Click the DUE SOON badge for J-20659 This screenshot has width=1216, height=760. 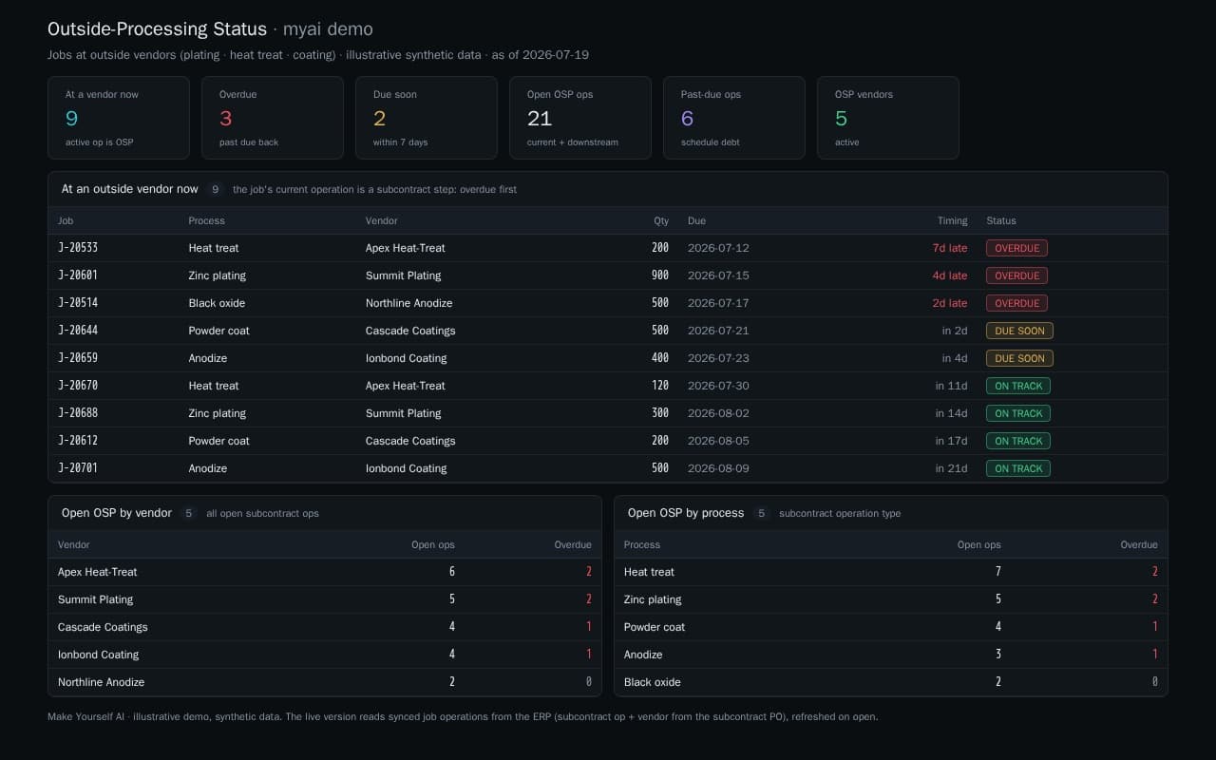click(x=1019, y=358)
